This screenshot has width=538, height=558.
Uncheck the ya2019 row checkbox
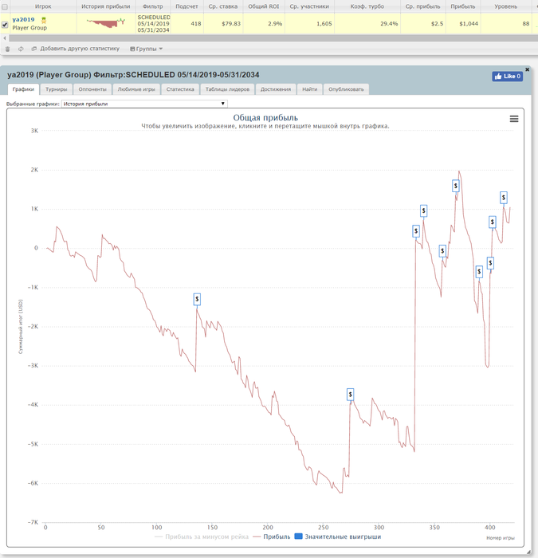[5, 25]
